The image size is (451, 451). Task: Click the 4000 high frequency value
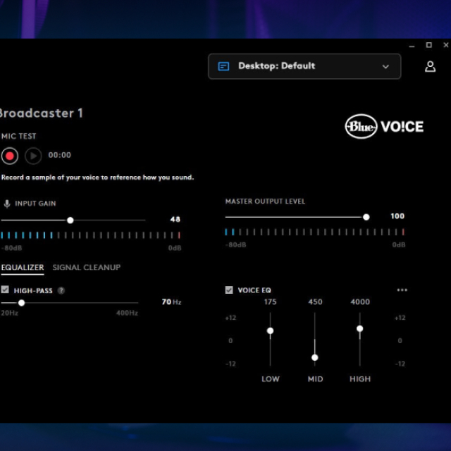[x=360, y=302]
